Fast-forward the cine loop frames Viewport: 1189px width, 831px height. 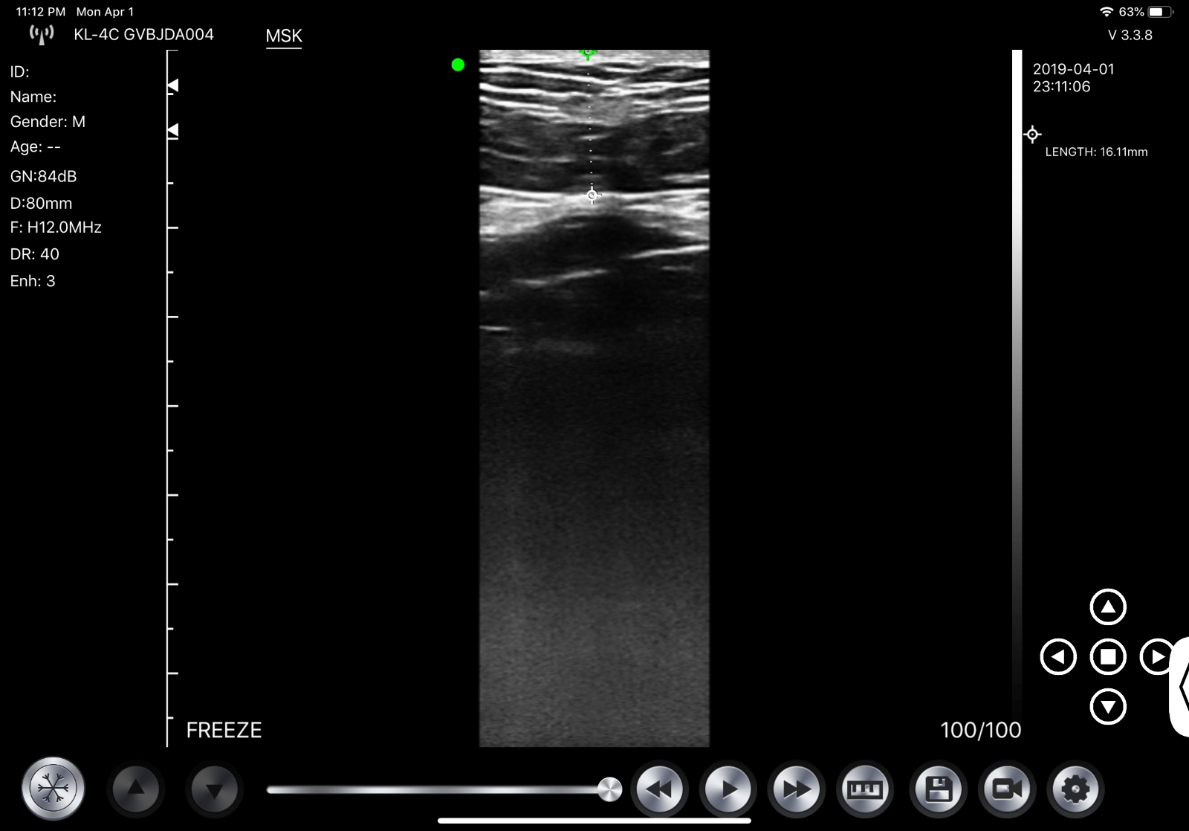coord(796,789)
